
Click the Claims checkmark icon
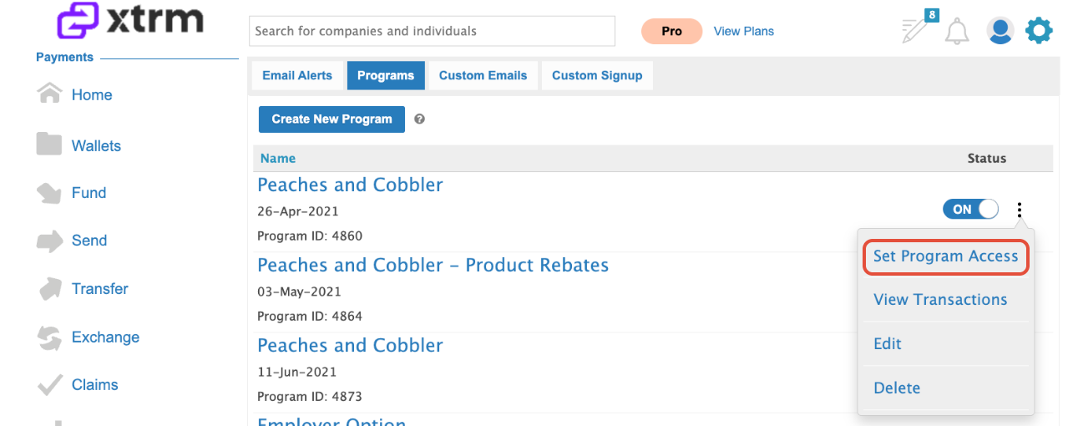49,385
